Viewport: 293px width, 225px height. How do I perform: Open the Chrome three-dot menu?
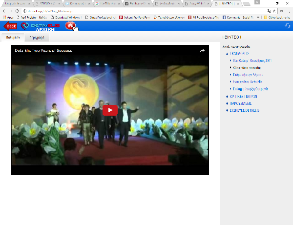coord(289,11)
